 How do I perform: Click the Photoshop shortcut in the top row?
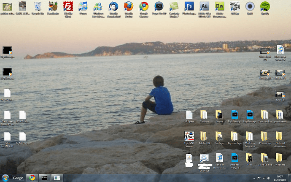coord(189,6)
